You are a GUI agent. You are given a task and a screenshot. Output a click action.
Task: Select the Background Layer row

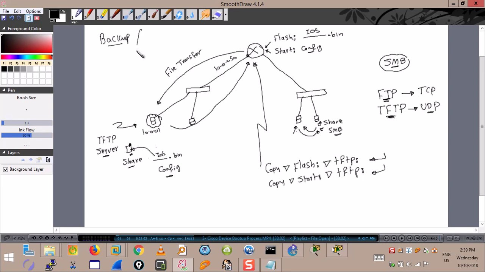(x=27, y=169)
